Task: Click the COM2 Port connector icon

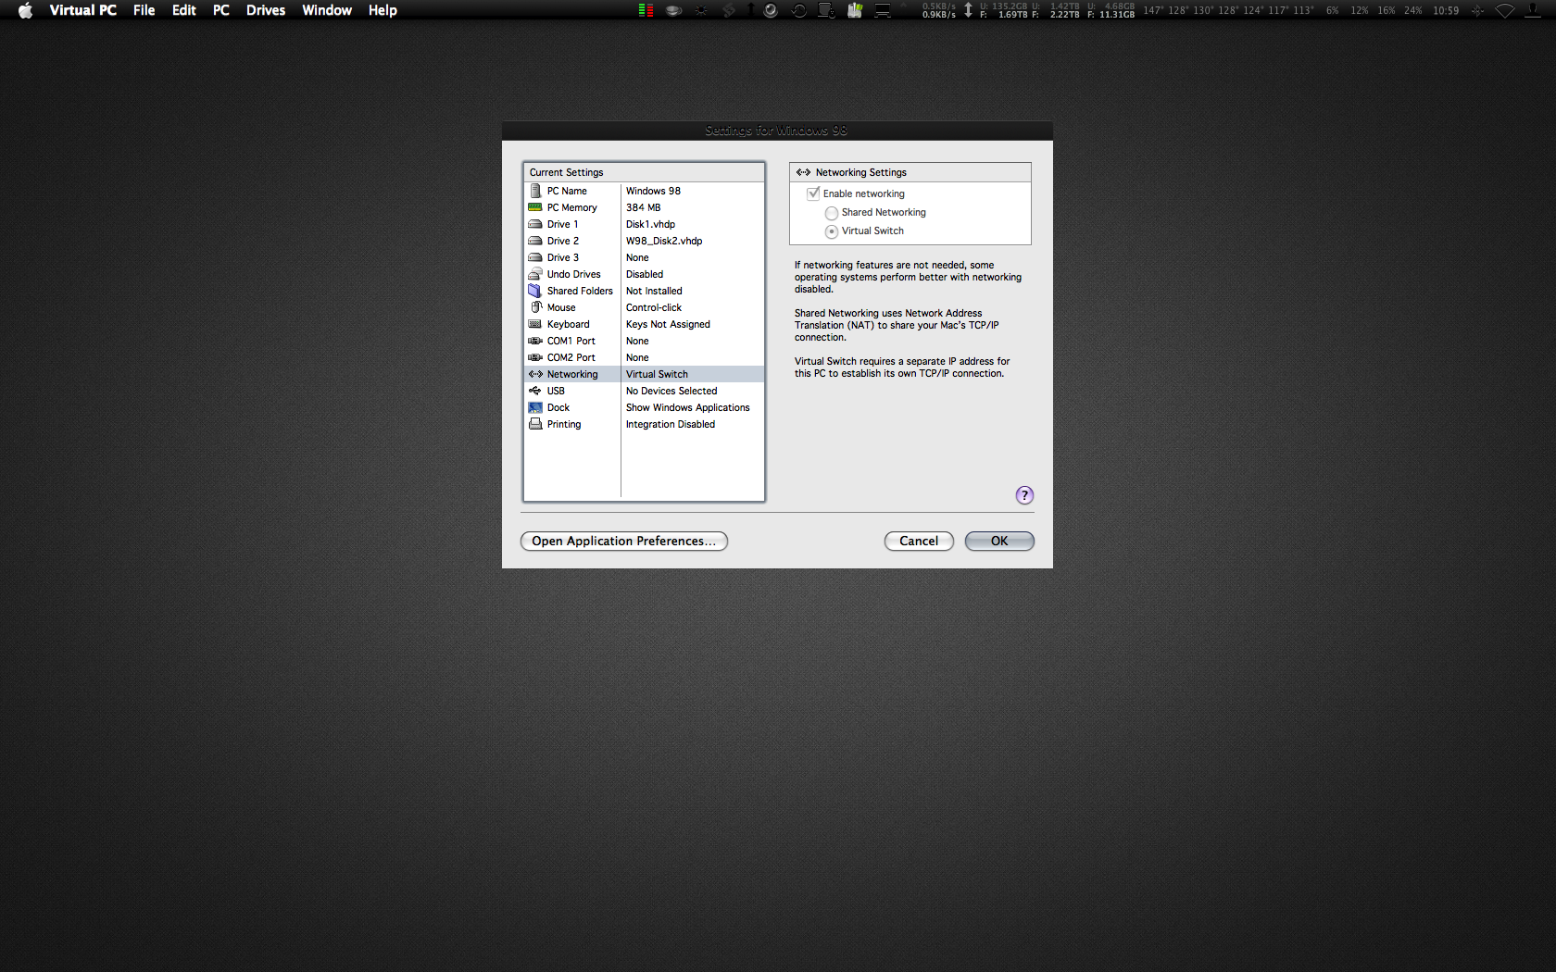Action: [x=535, y=357]
